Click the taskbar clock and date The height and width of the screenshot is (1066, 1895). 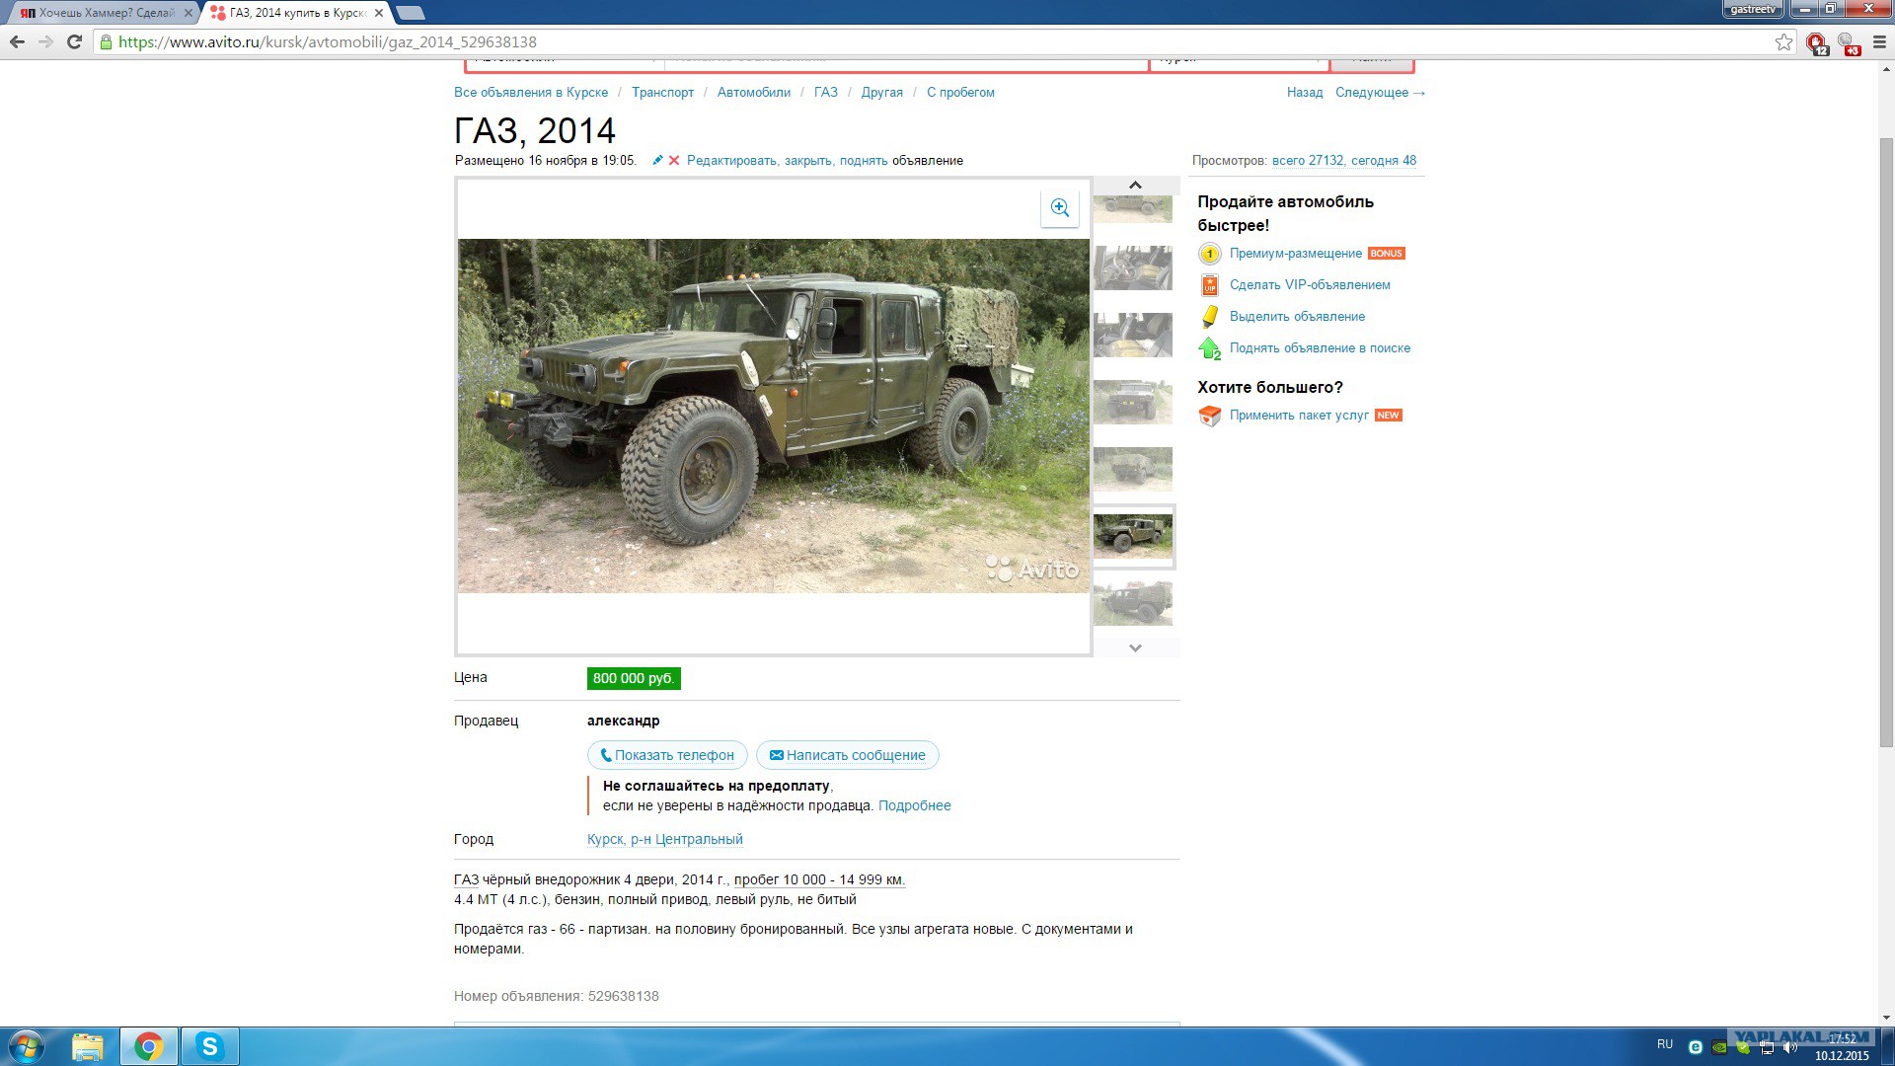pos(1842,1047)
